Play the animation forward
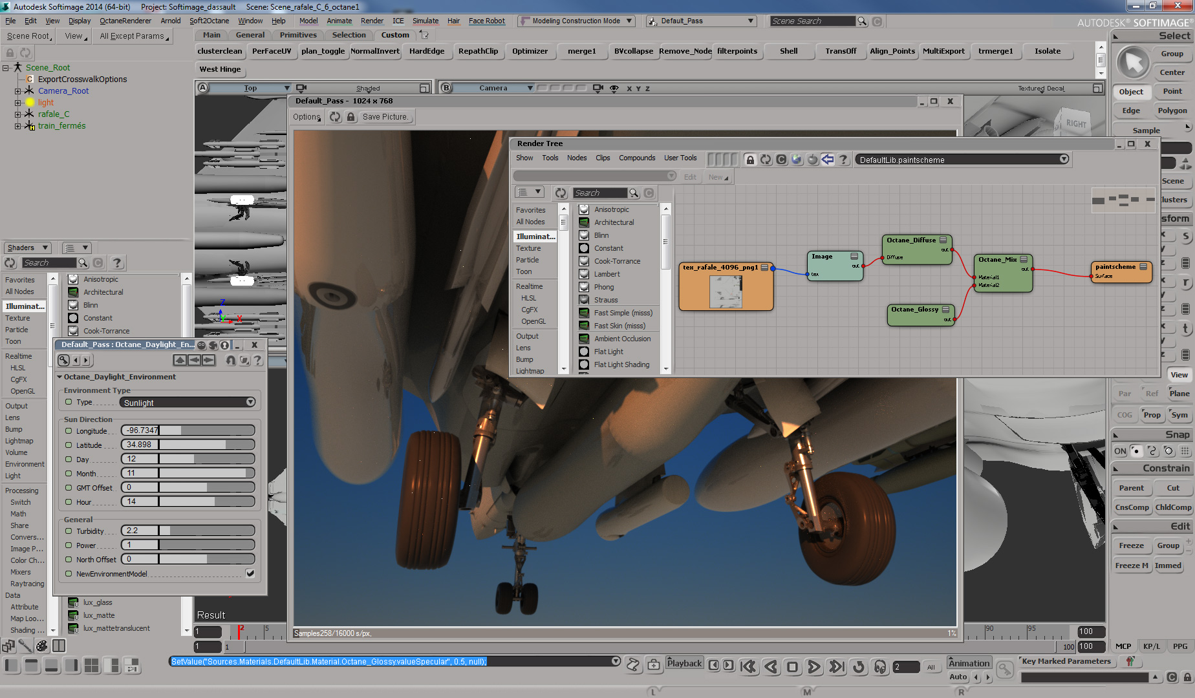 pos(814,667)
